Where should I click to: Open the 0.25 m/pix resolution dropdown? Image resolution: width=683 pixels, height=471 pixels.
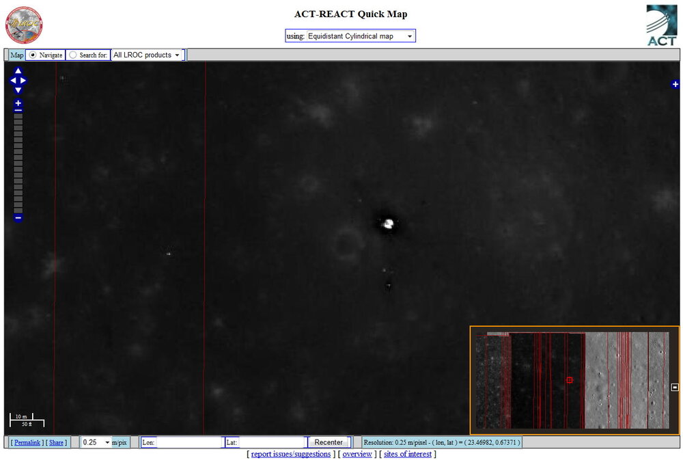[95, 442]
